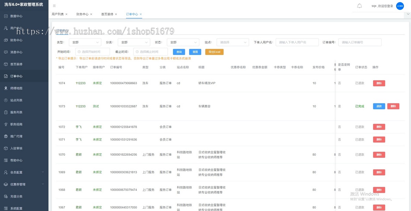This screenshot has height=211, width=411.
Task: Click the 充值分类 sidebar icon
Action: 6,197
